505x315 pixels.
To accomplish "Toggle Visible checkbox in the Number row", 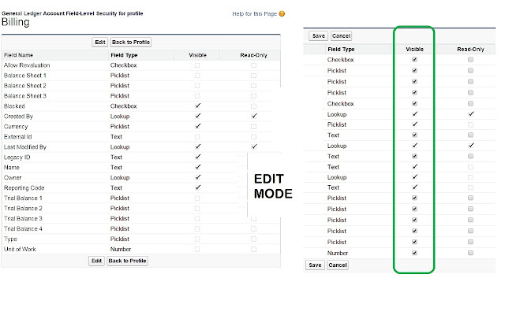I will pos(414,253).
